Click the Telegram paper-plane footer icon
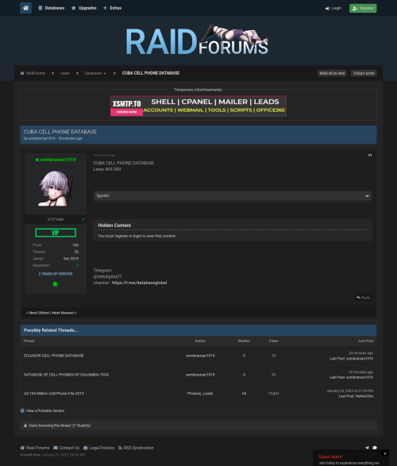This screenshot has height=466, width=397. (x=367, y=448)
